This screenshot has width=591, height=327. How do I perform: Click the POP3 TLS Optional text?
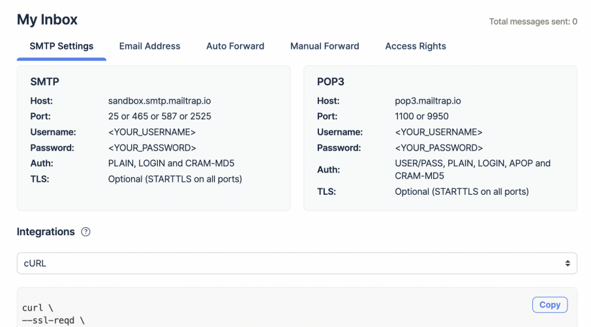[x=461, y=192]
